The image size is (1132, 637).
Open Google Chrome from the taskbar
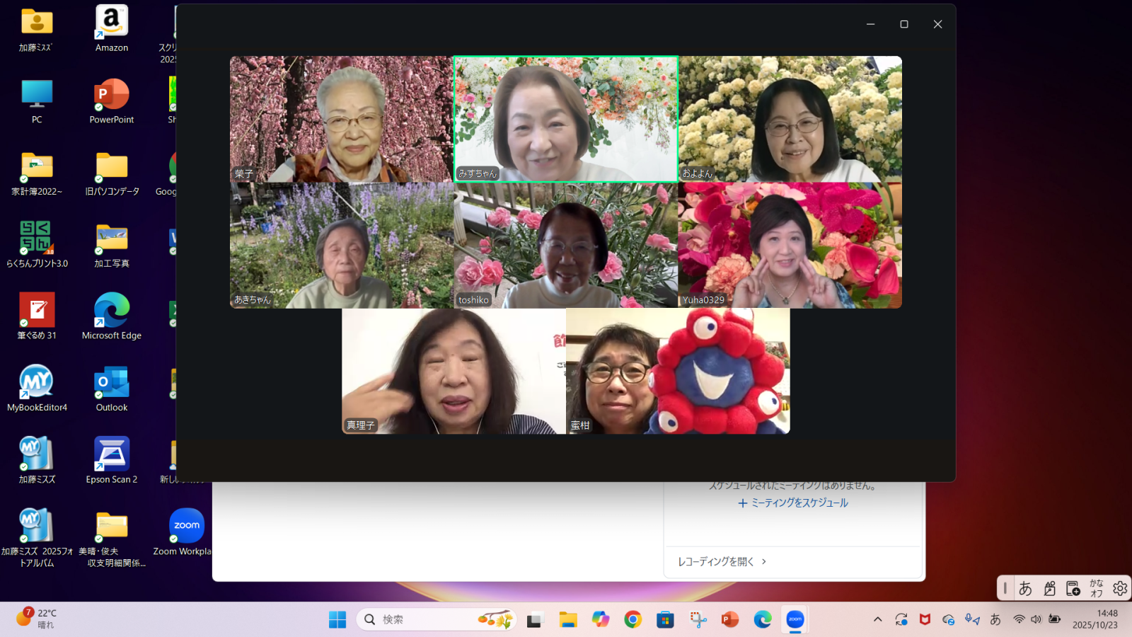pos(633,619)
